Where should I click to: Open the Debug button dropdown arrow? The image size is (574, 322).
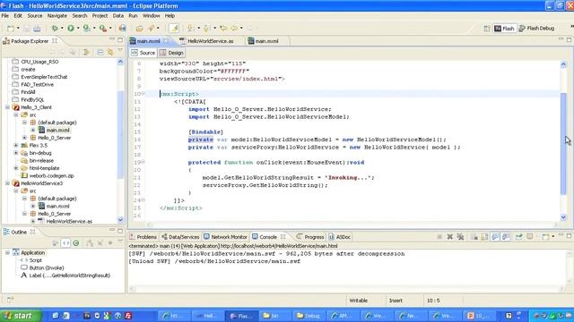pyautogui.click(x=62, y=28)
